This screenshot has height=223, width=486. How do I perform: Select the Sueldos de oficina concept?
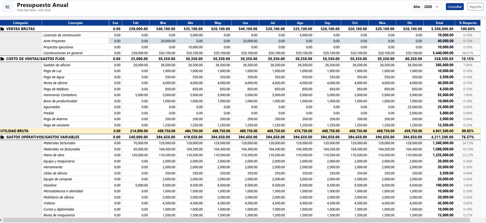(57, 65)
